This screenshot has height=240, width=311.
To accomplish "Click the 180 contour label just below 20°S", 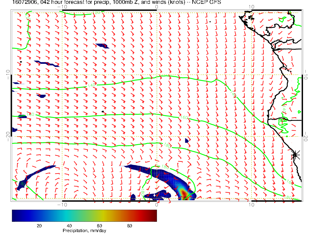I will [x=167, y=145].
